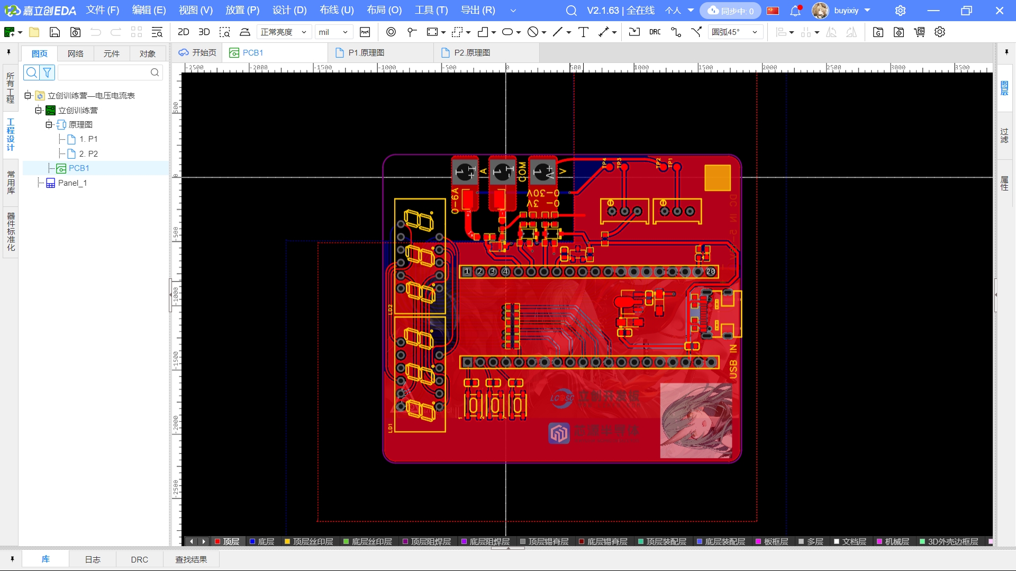The width and height of the screenshot is (1016, 571).
Task: Open notifications bell
Action: pyautogui.click(x=795, y=11)
